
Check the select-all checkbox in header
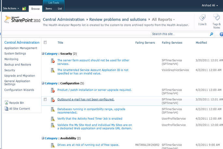pyautogui.click(x=45, y=42)
